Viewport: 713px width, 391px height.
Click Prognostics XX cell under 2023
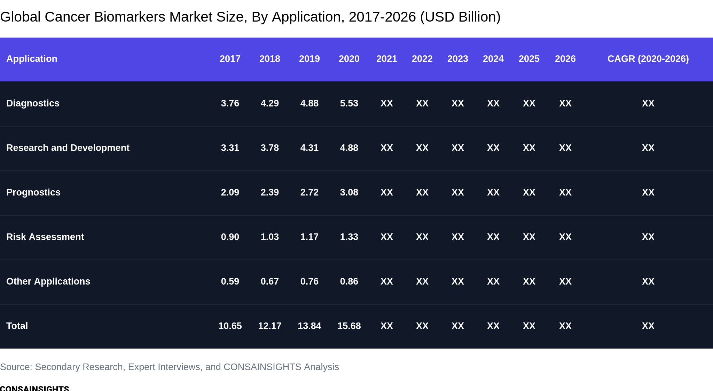[x=458, y=192]
